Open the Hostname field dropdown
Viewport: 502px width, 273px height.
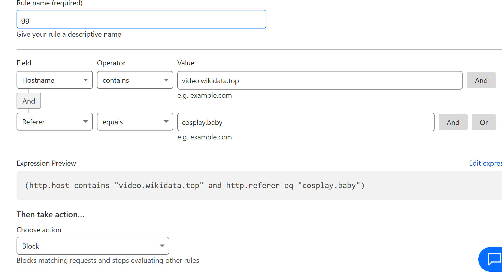click(55, 80)
